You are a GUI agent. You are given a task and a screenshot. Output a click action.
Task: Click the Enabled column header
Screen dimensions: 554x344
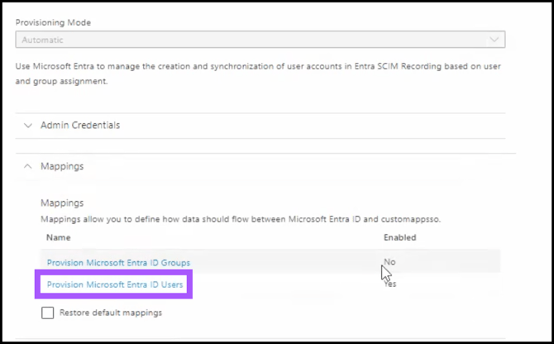coord(399,237)
